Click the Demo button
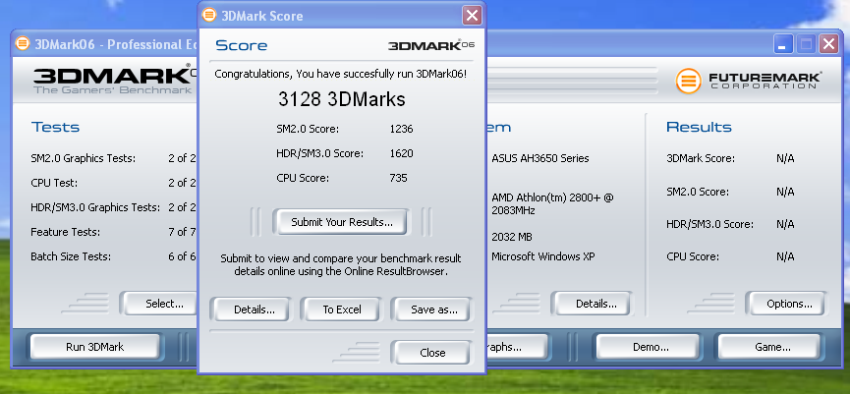Viewport: 850px width, 394px height. (650, 347)
